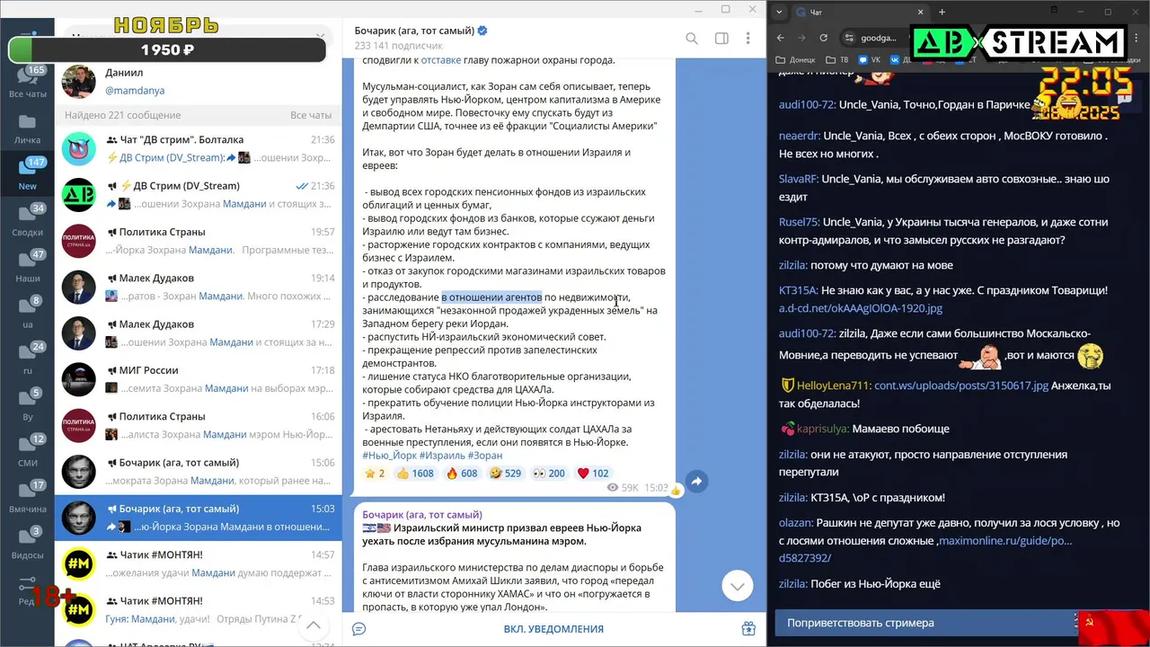Send a gift via gift icon

[748, 629]
